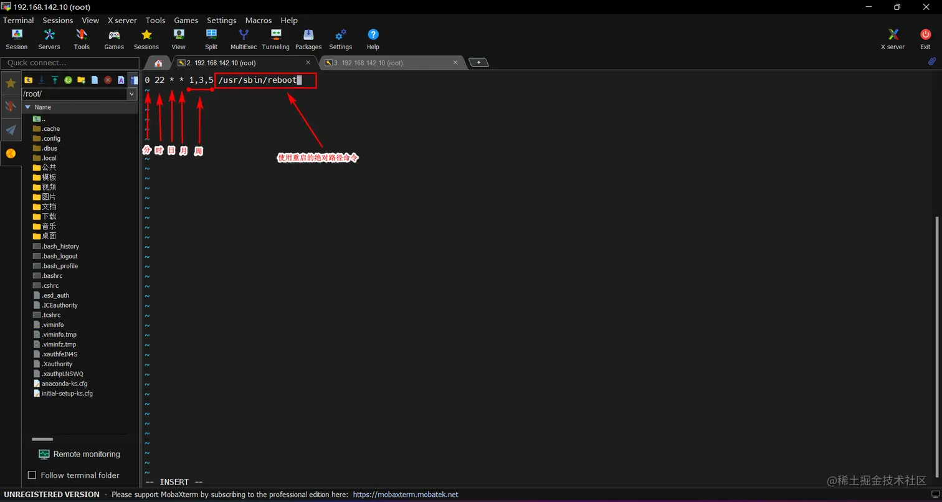
Task: Open the Sessions menu
Action: 58,20
